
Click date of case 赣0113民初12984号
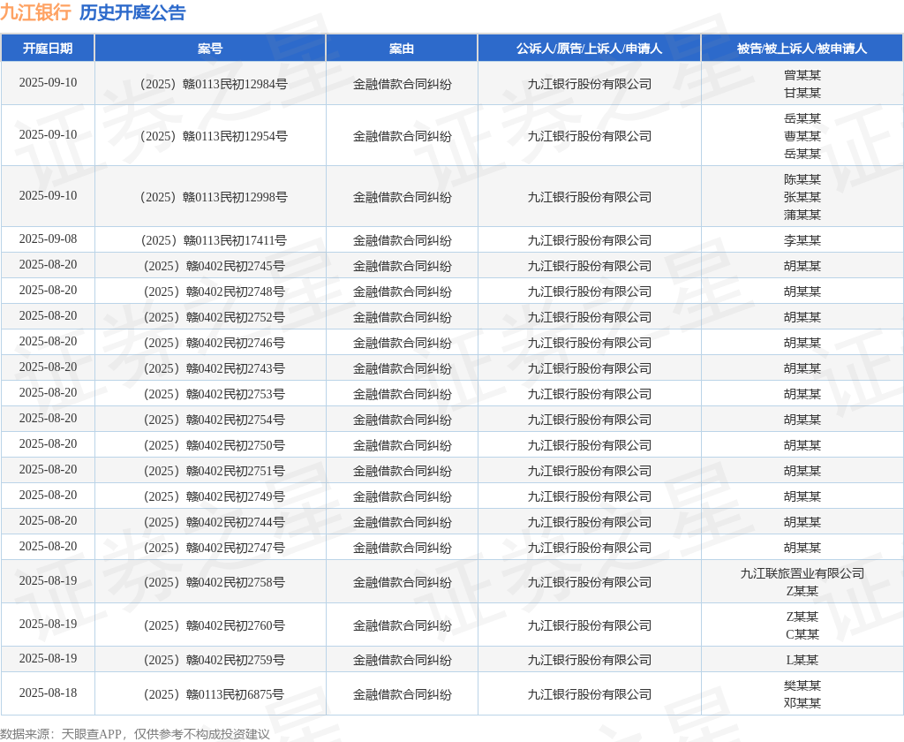48,82
